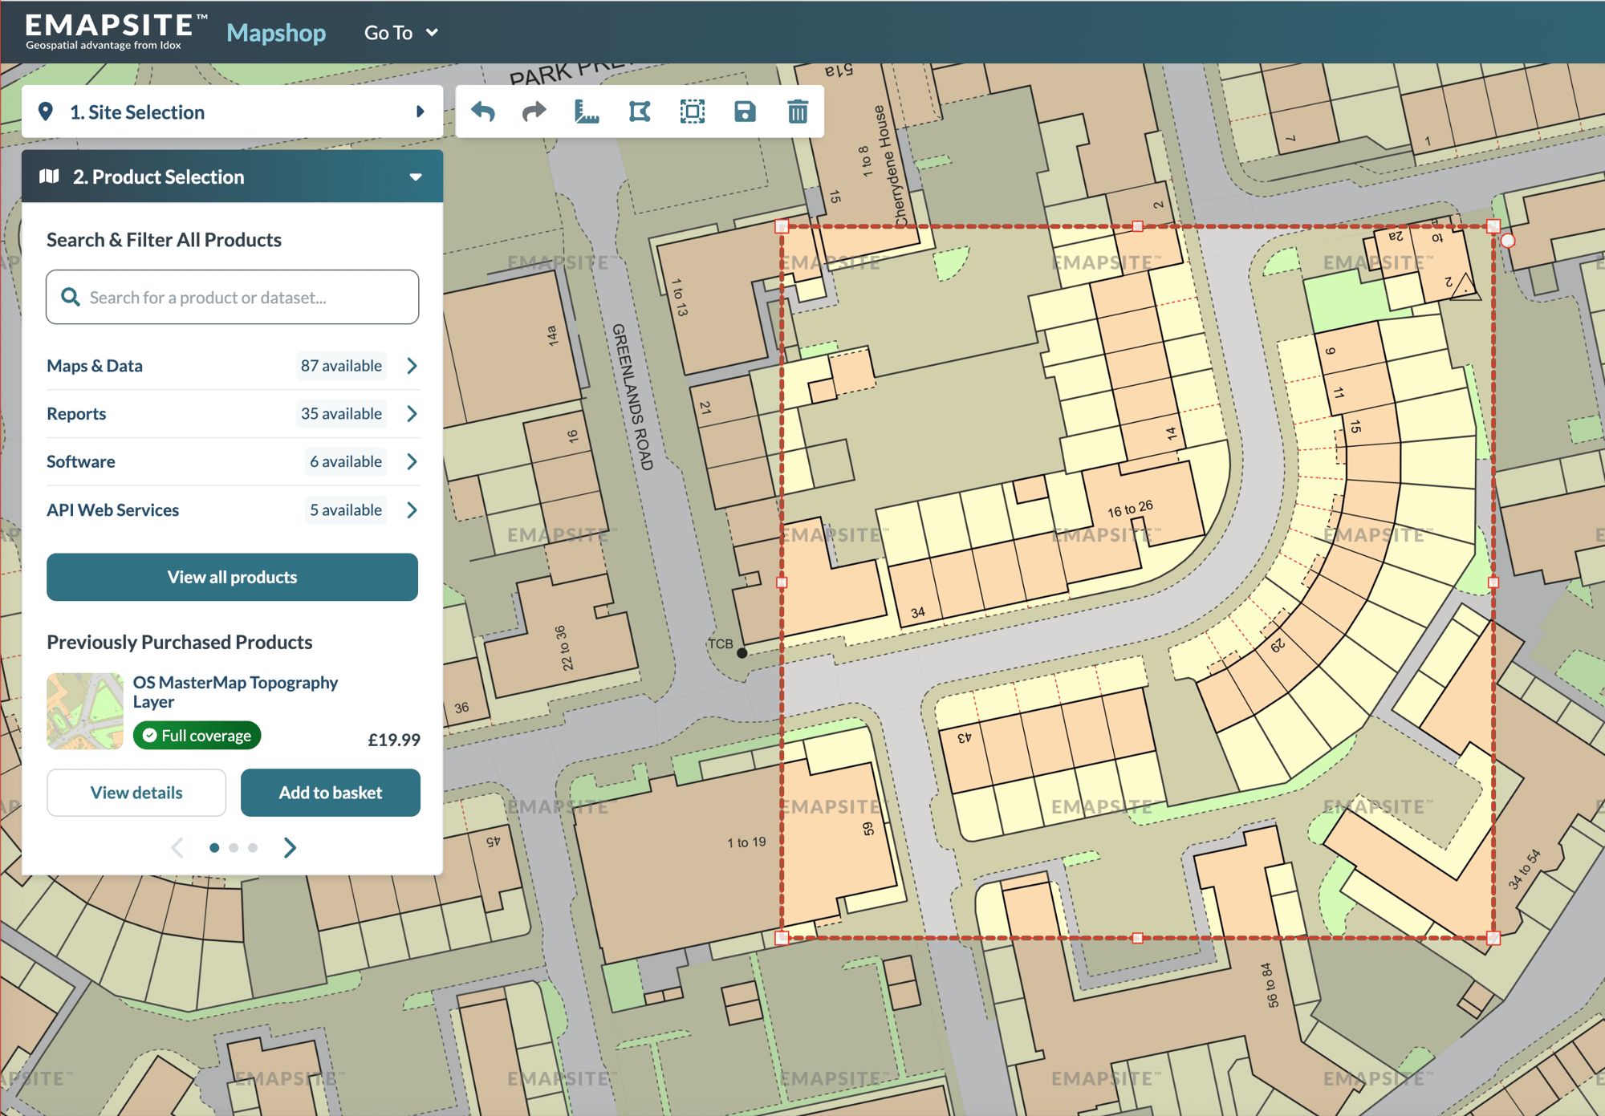This screenshot has width=1605, height=1116.
Task: Click the 2. Product Selection heading
Action: [159, 177]
